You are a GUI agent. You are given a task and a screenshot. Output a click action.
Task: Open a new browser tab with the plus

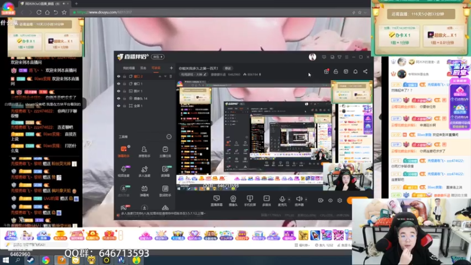pyautogui.click(x=76, y=4)
